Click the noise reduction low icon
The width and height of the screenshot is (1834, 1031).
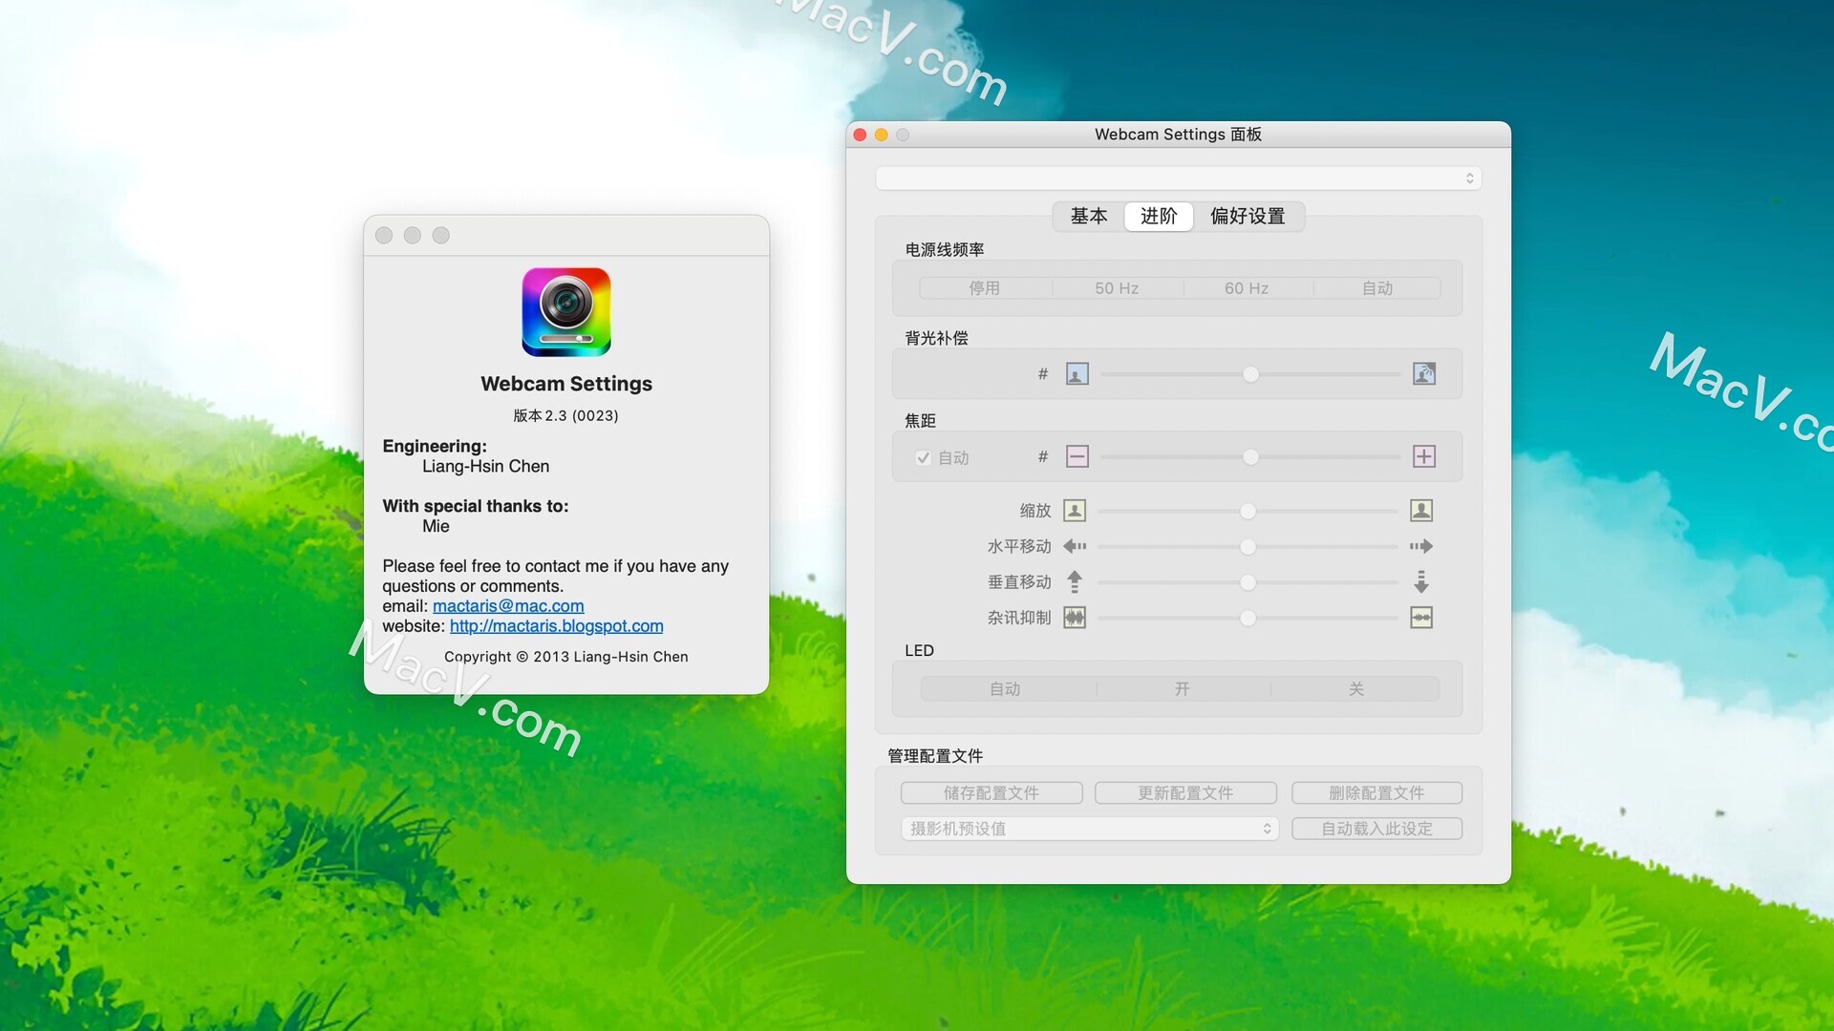[x=1075, y=618]
